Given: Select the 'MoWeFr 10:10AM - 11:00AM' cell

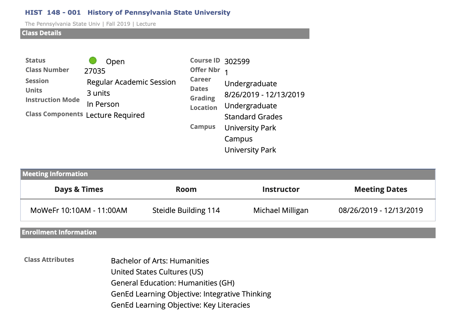Looking at the screenshot, I should point(79,210).
